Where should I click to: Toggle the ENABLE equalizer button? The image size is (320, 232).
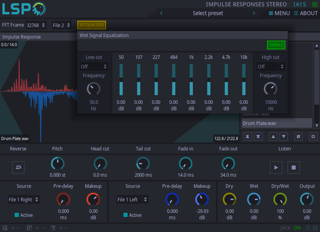(276, 45)
